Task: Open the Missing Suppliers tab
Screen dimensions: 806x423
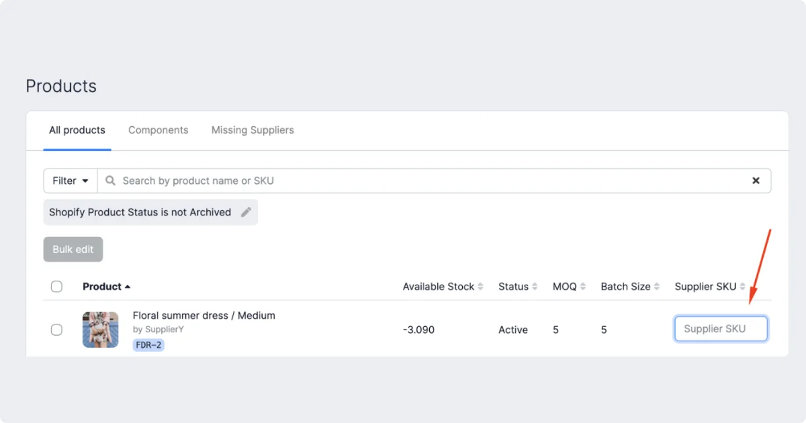Action: tap(253, 130)
